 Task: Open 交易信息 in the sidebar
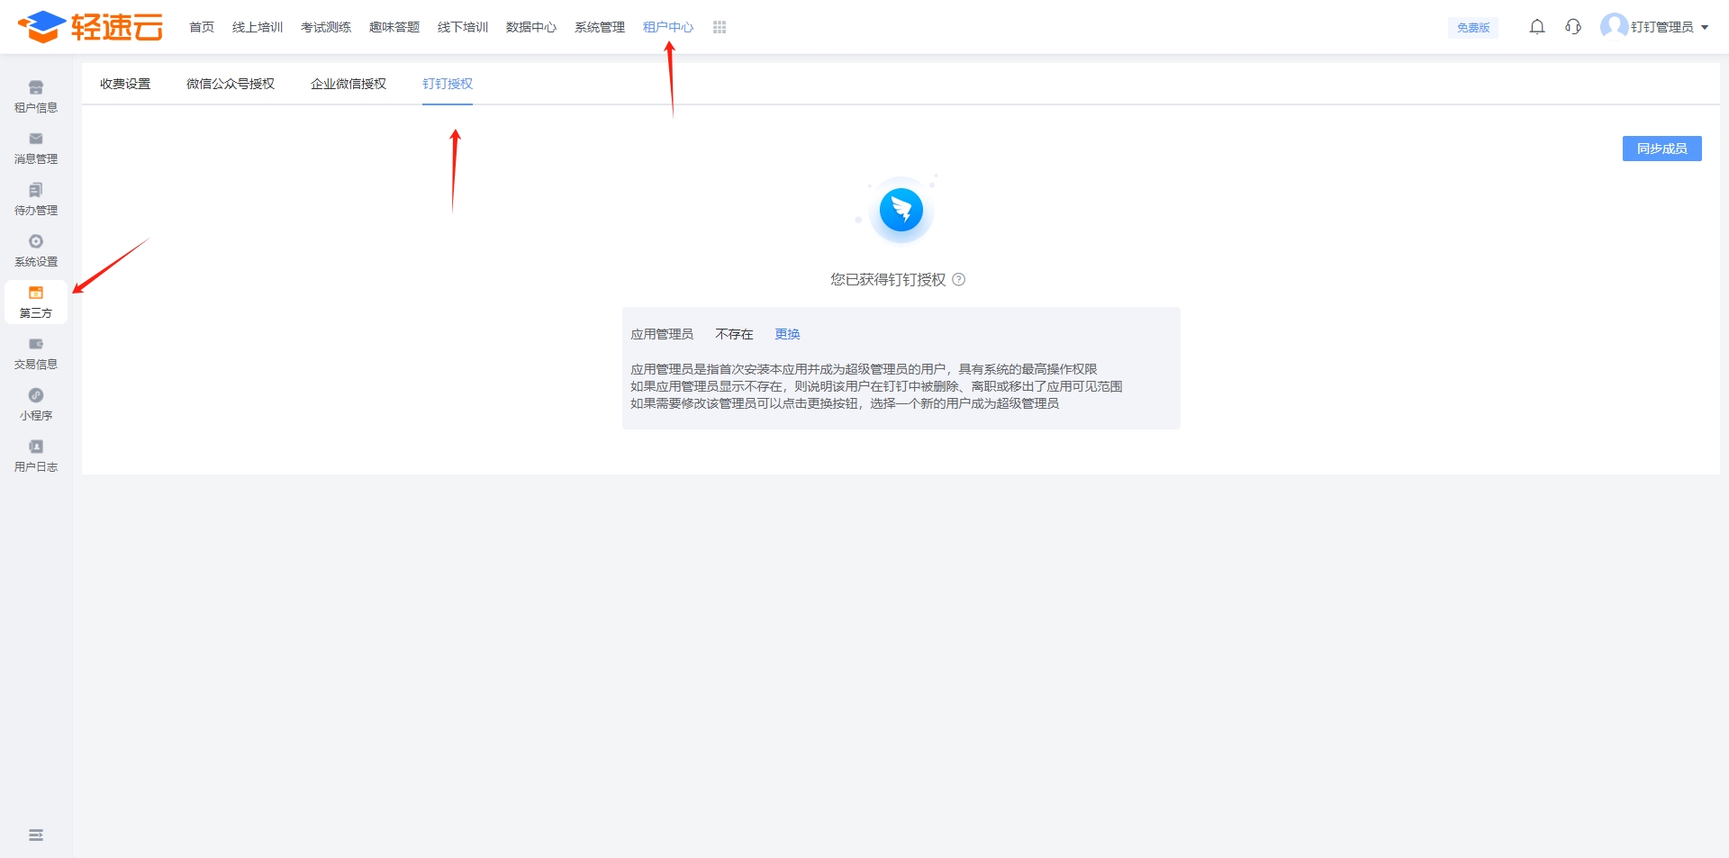[x=36, y=354]
